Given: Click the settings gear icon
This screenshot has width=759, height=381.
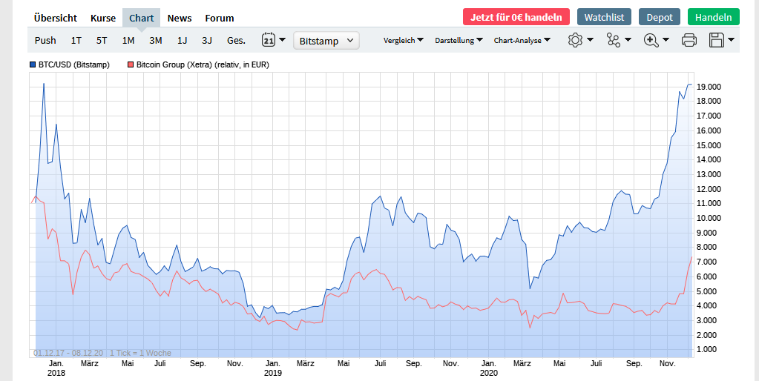Looking at the screenshot, I should click(575, 40).
